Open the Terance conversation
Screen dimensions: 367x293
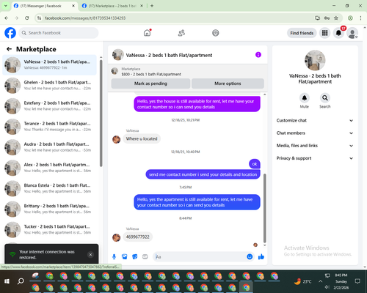point(49,127)
